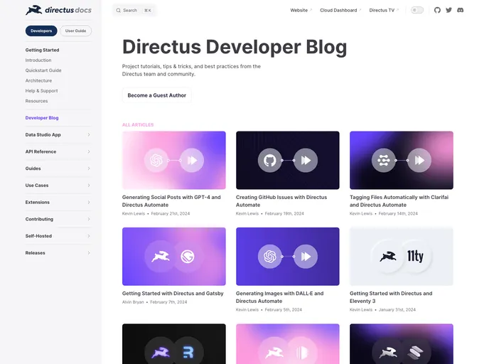The image size is (489, 364).
Task: Open Clarifai Tagging Files article thumbnail
Action: click(402, 161)
